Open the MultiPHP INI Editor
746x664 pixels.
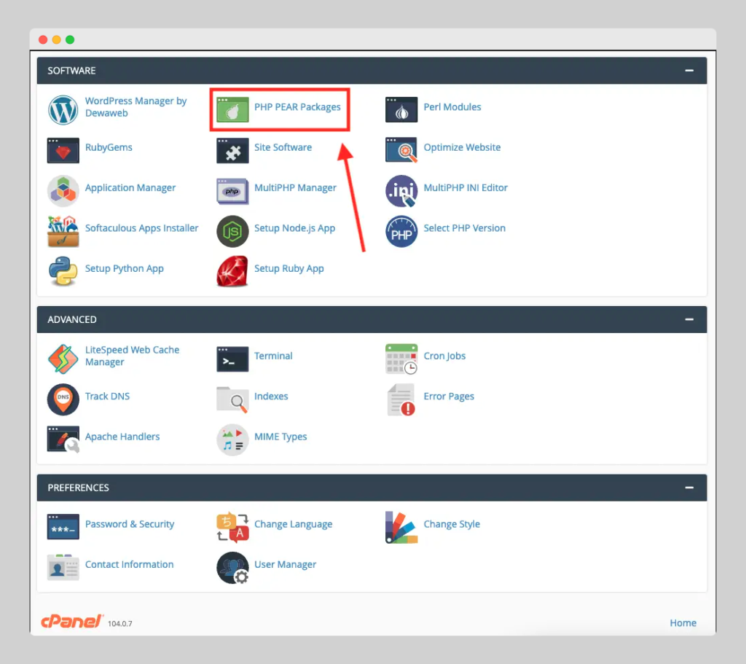(x=465, y=187)
